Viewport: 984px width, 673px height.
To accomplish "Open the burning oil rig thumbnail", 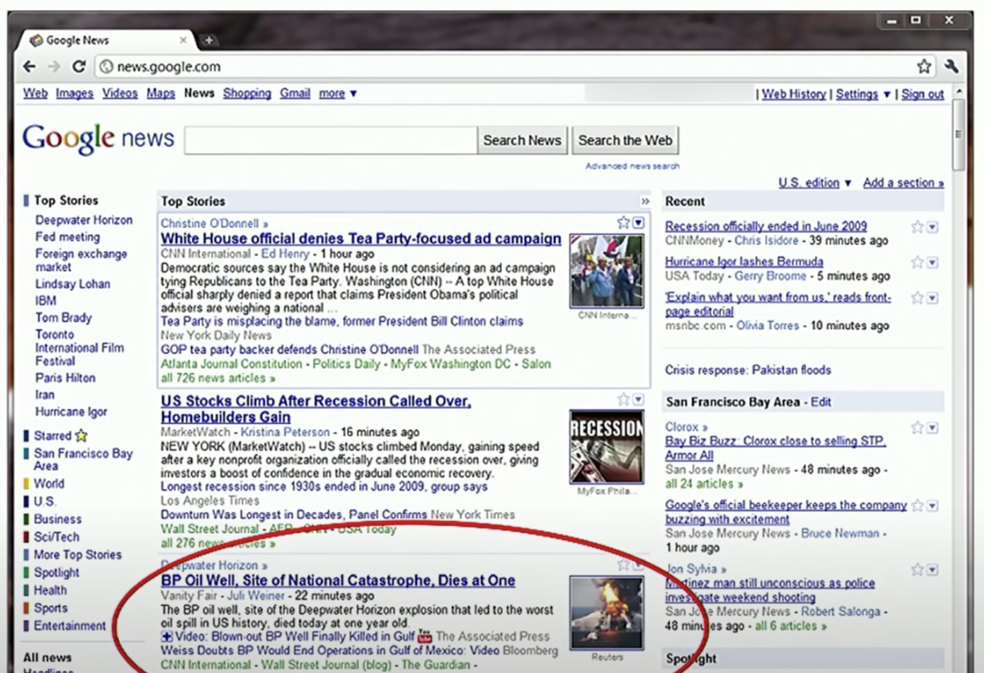I will [x=607, y=613].
